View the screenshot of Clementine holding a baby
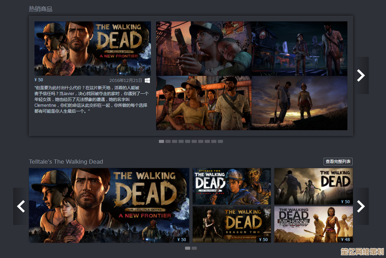This screenshot has height=258, width=386. (204, 49)
